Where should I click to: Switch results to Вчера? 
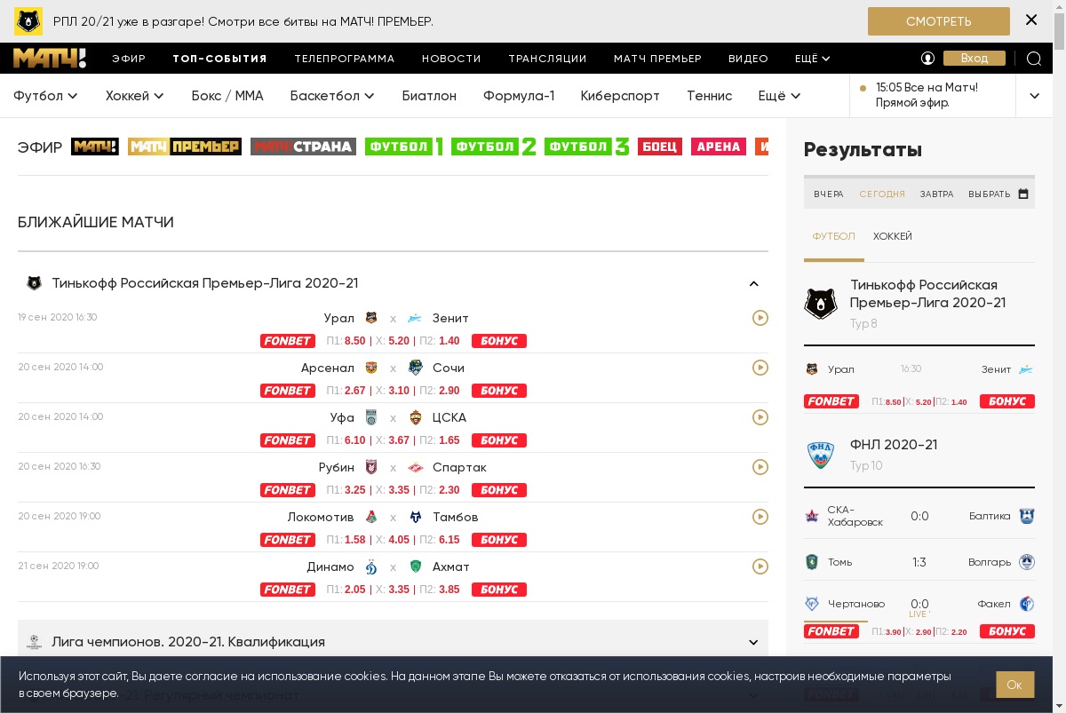pyautogui.click(x=829, y=194)
